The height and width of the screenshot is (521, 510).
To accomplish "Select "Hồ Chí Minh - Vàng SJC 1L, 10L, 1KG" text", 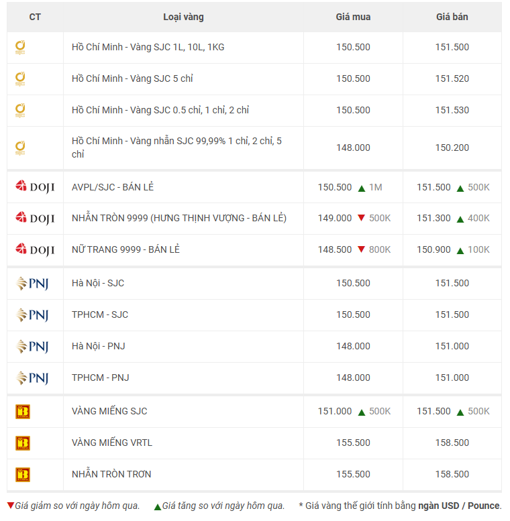I will (x=148, y=48).
